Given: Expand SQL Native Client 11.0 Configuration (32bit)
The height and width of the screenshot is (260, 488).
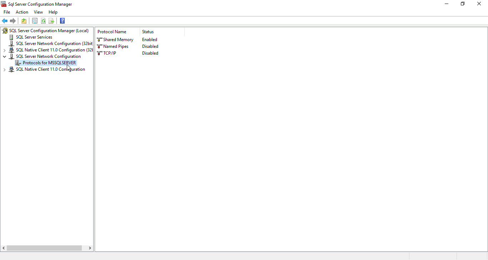Looking at the screenshot, I should tap(5, 50).
